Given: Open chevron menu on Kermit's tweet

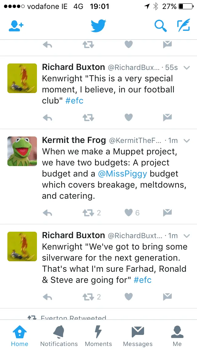Looking at the screenshot, I should (186, 141).
